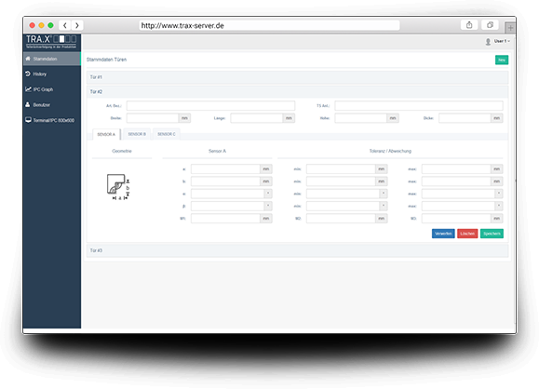Click the door geometry diagram image
539x389 pixels.
(x=118, y=187)
